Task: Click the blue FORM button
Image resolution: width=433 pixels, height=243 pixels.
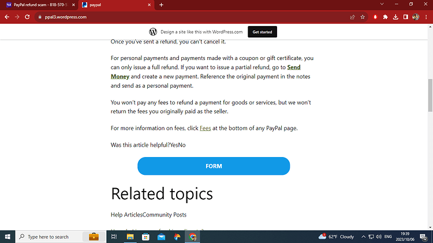Action: (214, 166)
